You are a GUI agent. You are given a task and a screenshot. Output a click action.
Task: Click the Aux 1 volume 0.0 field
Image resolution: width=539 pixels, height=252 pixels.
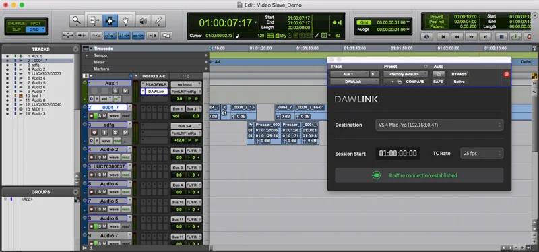pos(179,98)
